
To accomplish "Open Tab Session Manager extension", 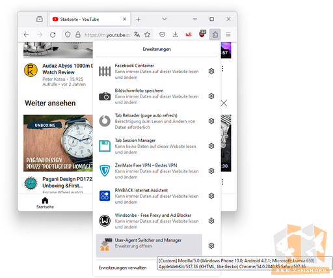I will pyautogui.click(x=149, y=146).
